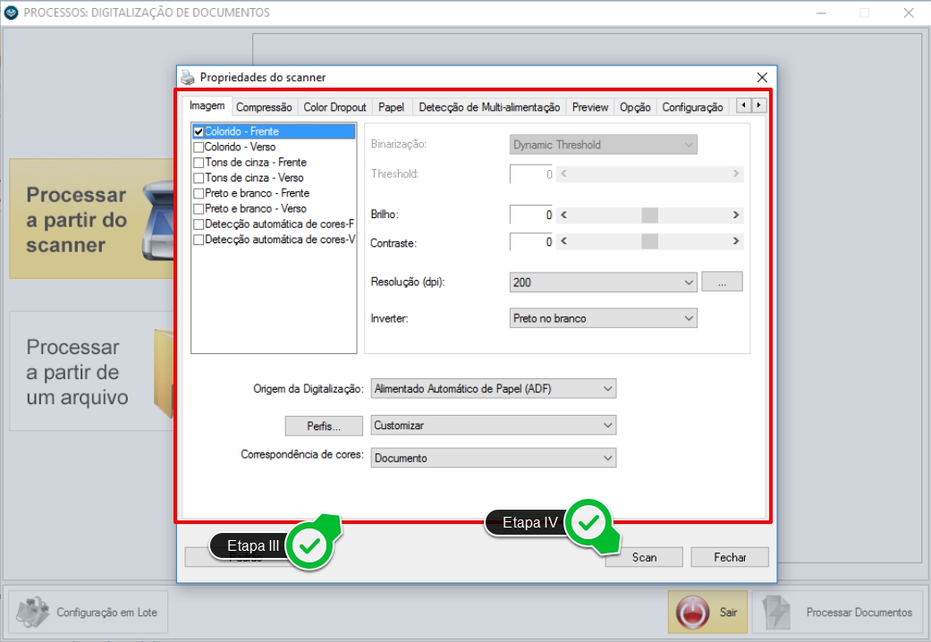Image resolution: width=931 pixels, height=642 pixels.
Task: Select Processar a partir de um arquivo tile
Action: [x=92, y=371]
